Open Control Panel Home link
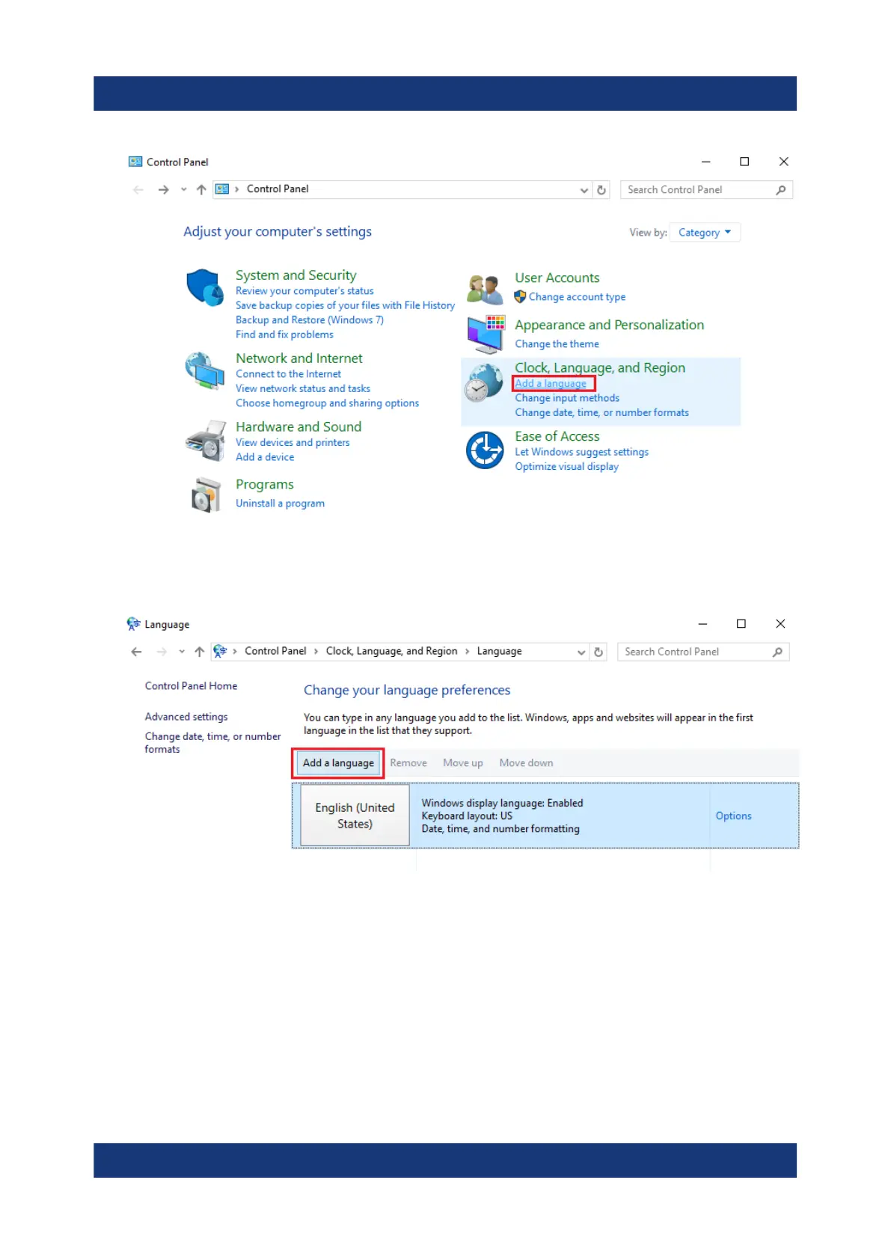Viewport: 891px width, 1260px height. (191, 686)
